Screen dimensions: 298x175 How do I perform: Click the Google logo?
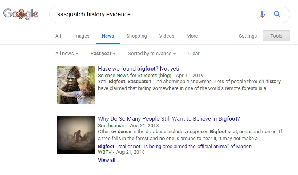coord(21,14)
